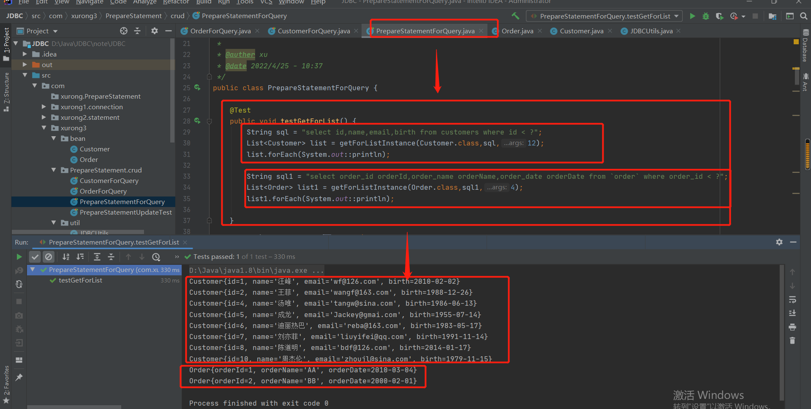
Task: Click the console vertical scrollbar
Action: [x=782, y=333]
